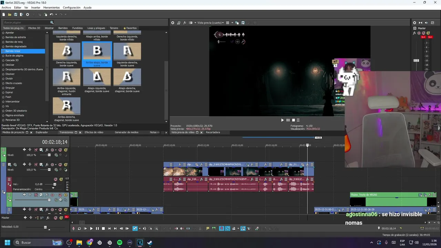Select the envelope edit tool
The height and width of the screenshot is (248, 441).
coord(144,228)
